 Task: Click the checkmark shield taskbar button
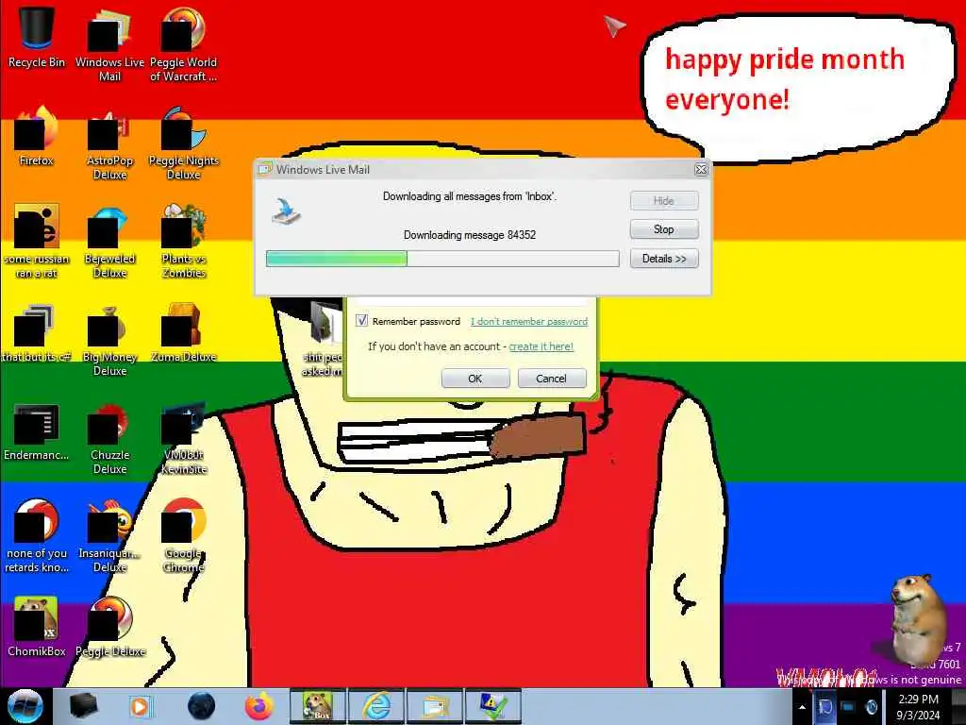click(493, 706)
